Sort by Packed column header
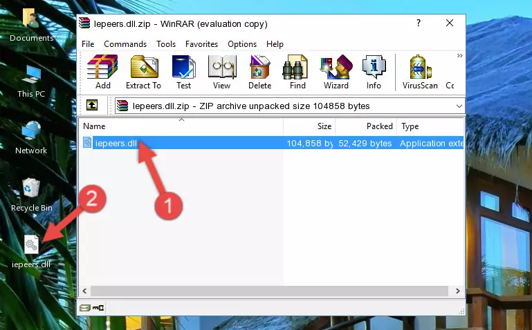532x330 pixels. tap(366, 126)
